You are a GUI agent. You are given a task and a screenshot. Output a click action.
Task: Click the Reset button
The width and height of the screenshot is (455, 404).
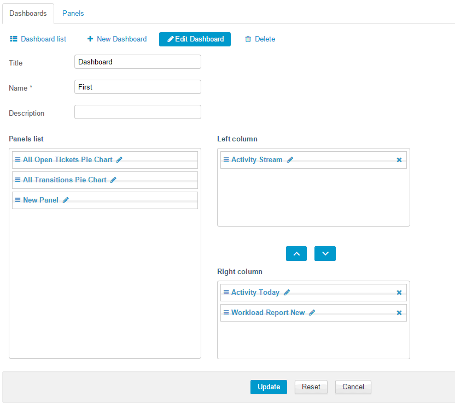tap(311, 387)
